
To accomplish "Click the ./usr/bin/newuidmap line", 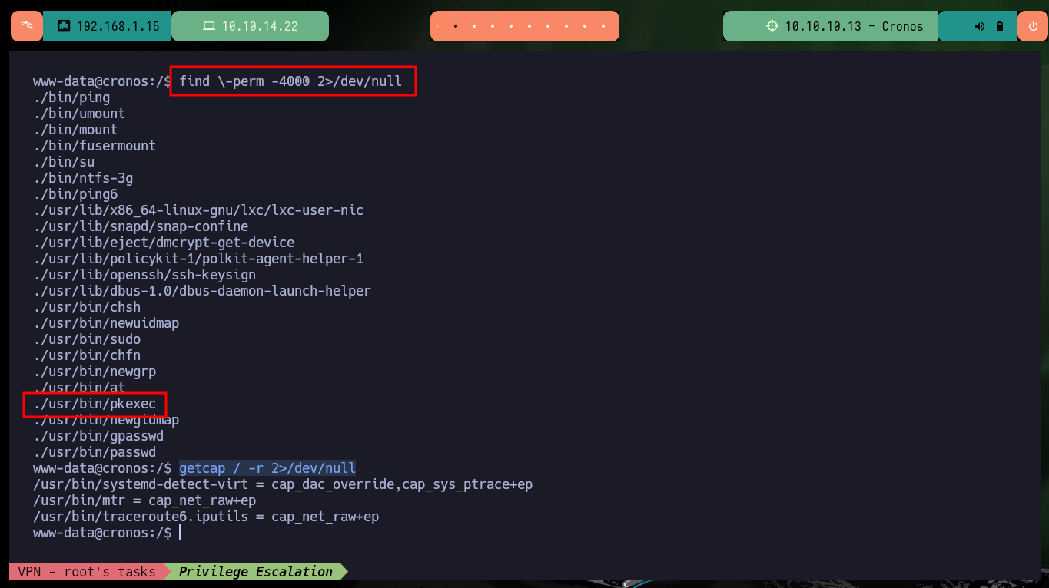I will coord(106,323).
